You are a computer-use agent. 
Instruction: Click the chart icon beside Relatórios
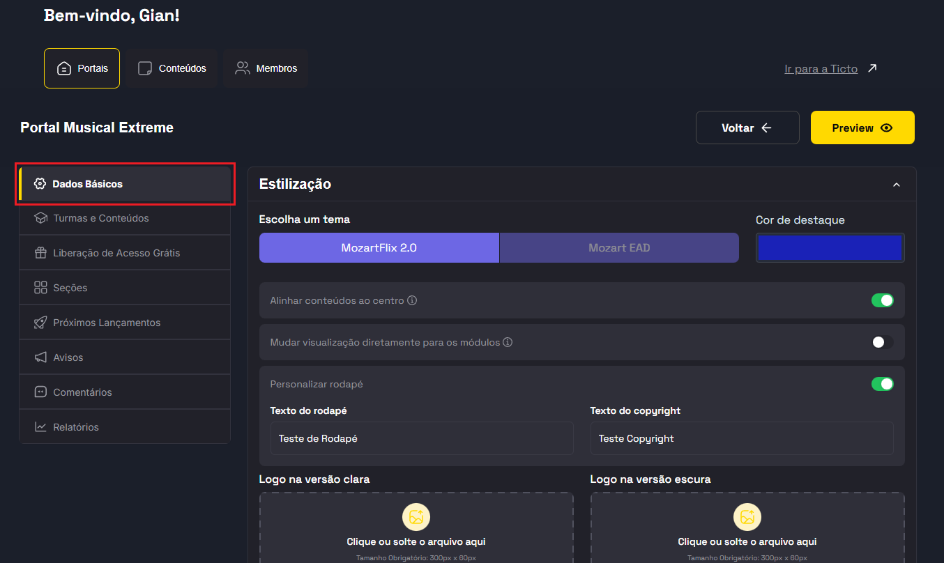[x=40, y=427]
